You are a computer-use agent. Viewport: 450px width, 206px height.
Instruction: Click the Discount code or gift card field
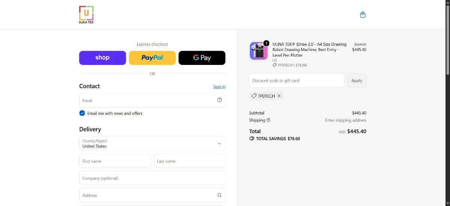297,80
